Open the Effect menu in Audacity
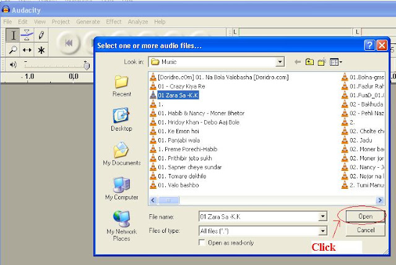396x265 pixels. coord(114,22)
